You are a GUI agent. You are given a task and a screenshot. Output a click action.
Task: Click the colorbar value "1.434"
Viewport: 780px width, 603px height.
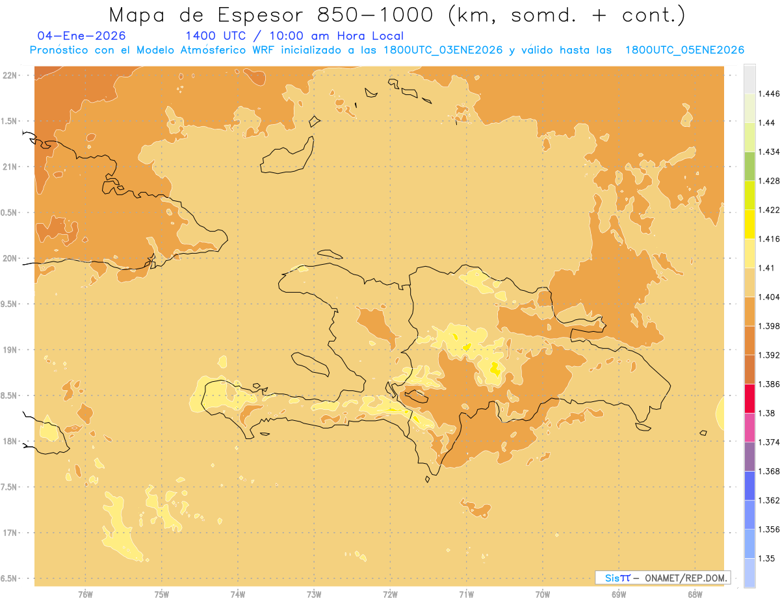[x=768, y=152]
